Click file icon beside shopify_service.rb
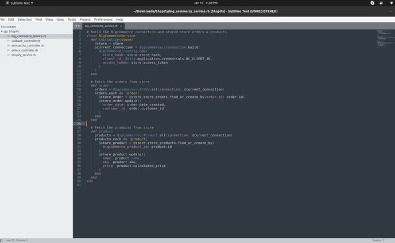The height and width of the screenshot is (243, 395). 8,55
